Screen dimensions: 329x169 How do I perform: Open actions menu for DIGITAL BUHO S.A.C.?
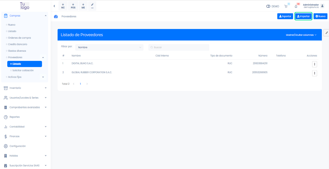point(314,64)
